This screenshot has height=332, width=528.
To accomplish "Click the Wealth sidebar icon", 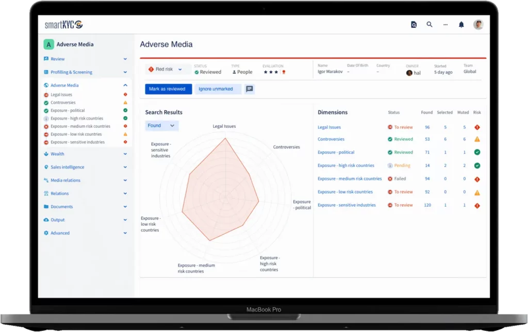I will pyautogui.click(x=47, y=154).
